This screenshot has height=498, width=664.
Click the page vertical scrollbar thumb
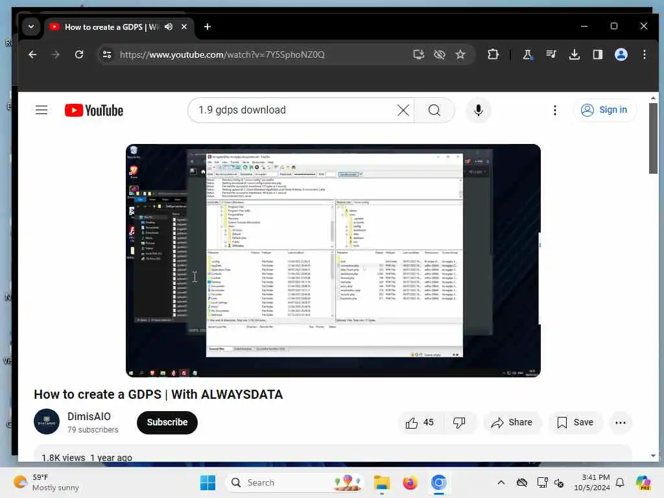(x=653, y=137)
